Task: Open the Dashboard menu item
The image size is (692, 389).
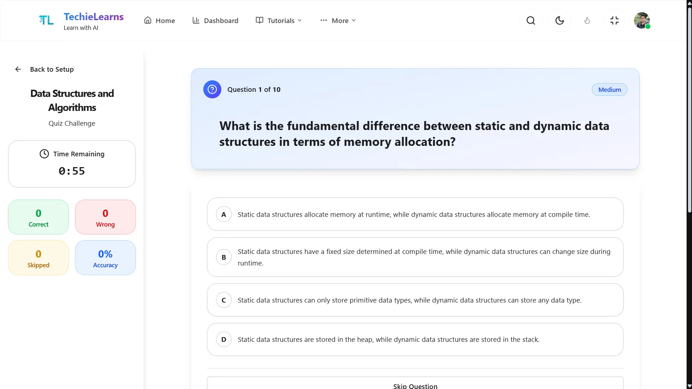Action: tap(215, 21)
